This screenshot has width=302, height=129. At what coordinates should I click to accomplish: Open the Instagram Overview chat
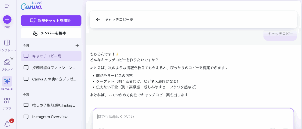(51, 117)
